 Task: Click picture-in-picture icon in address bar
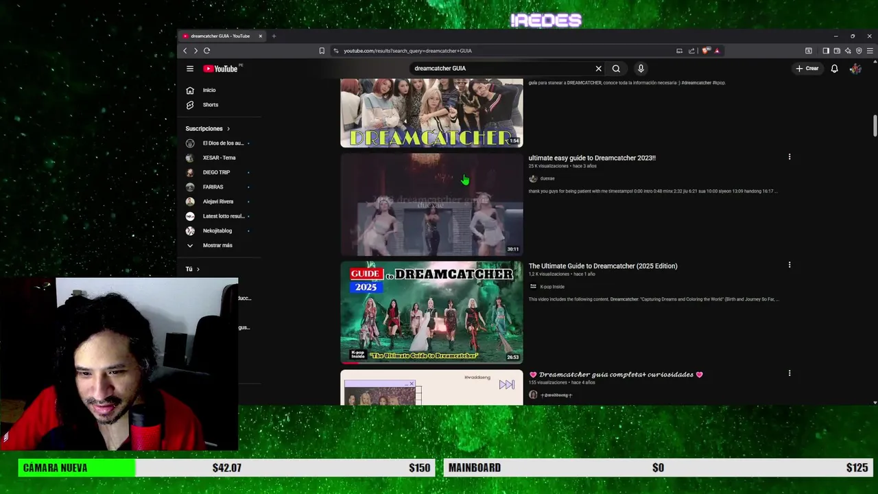[679, 51]
